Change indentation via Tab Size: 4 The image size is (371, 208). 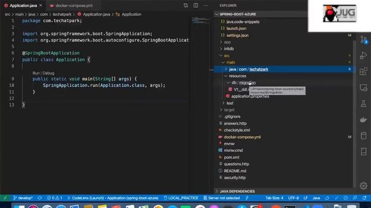pos(274,198)
